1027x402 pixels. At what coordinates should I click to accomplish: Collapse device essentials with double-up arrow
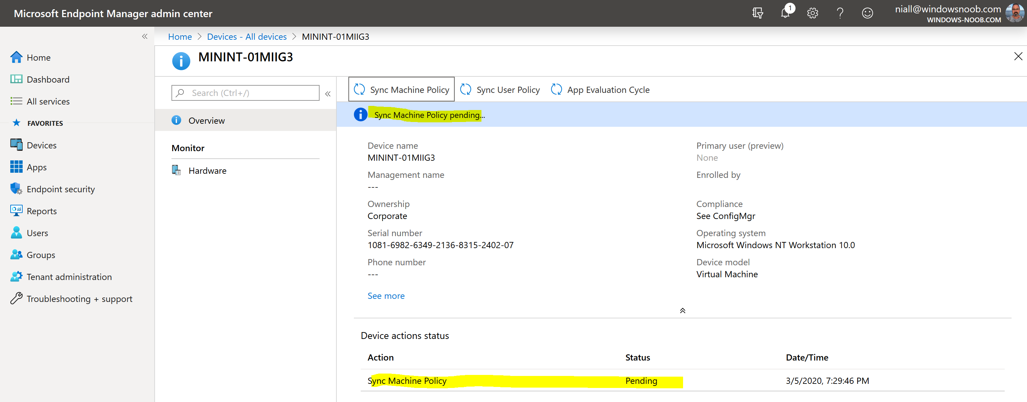point(682,311)
